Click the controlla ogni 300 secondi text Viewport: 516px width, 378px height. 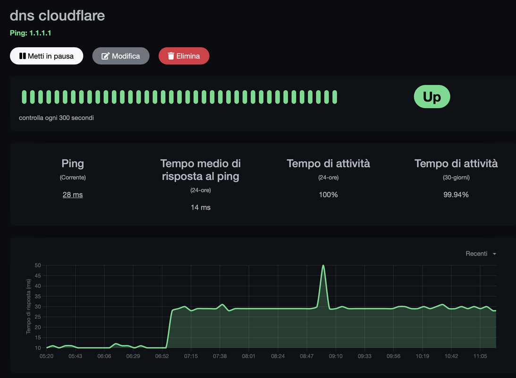coord(56,118)
